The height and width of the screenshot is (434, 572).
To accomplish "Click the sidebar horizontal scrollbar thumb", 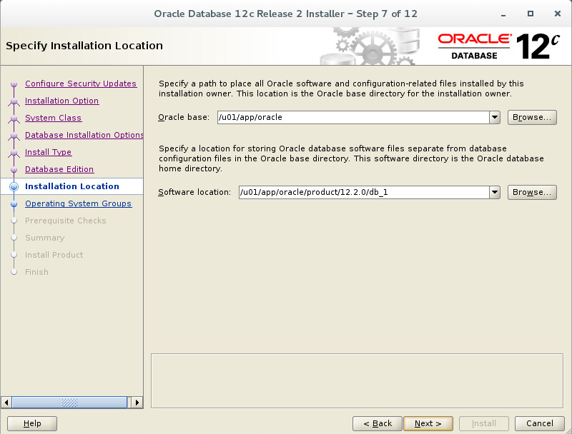I will point(69,403).
